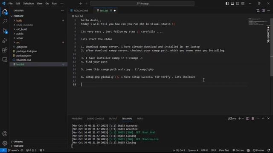Open the Remote Explorer view

tap(5, 59)
